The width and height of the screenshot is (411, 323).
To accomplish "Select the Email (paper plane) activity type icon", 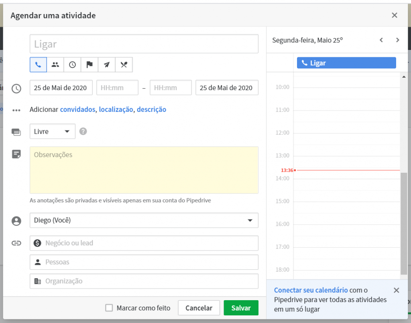I will [x=106, y=65].
